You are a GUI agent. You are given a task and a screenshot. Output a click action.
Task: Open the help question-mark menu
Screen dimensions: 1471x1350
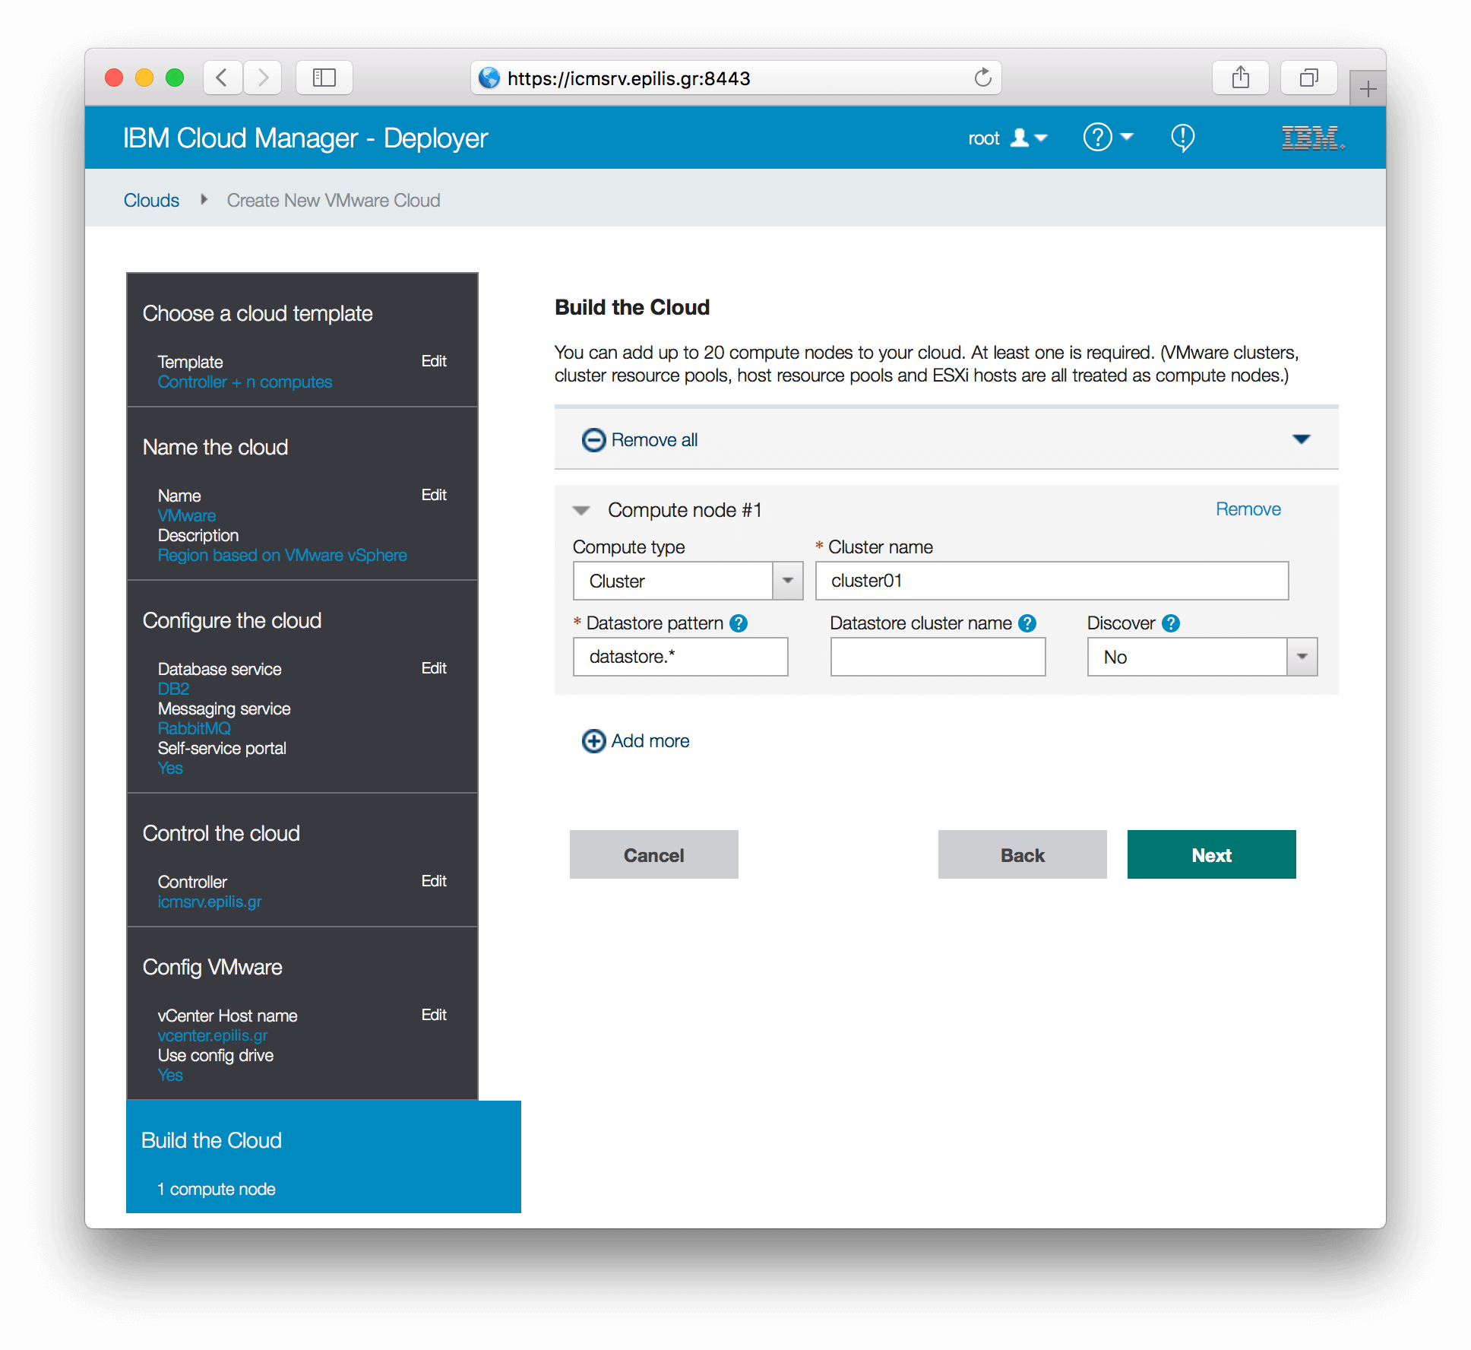coord(1108,138)
